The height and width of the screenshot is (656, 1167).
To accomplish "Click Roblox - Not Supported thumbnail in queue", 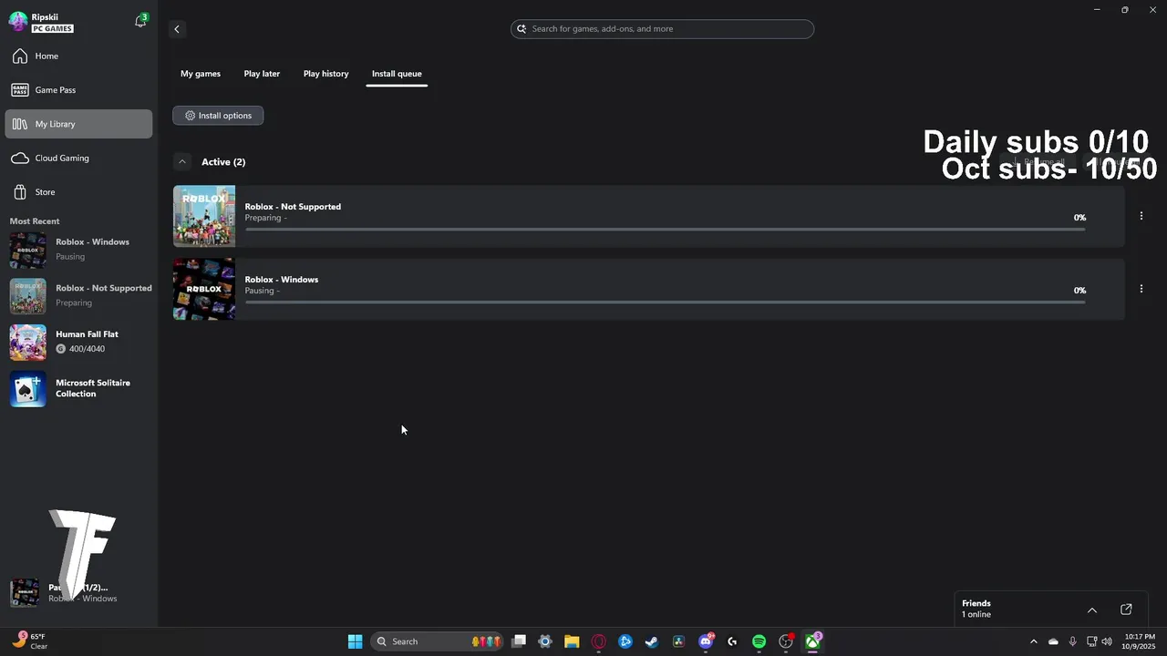I will click(204, 216).
